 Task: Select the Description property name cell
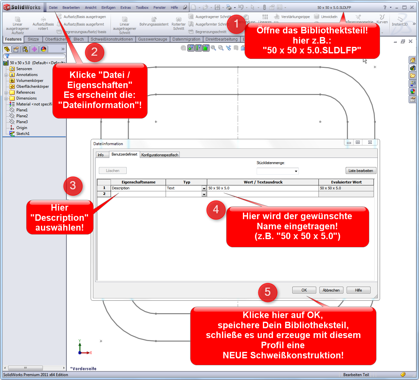coord(138,188)
